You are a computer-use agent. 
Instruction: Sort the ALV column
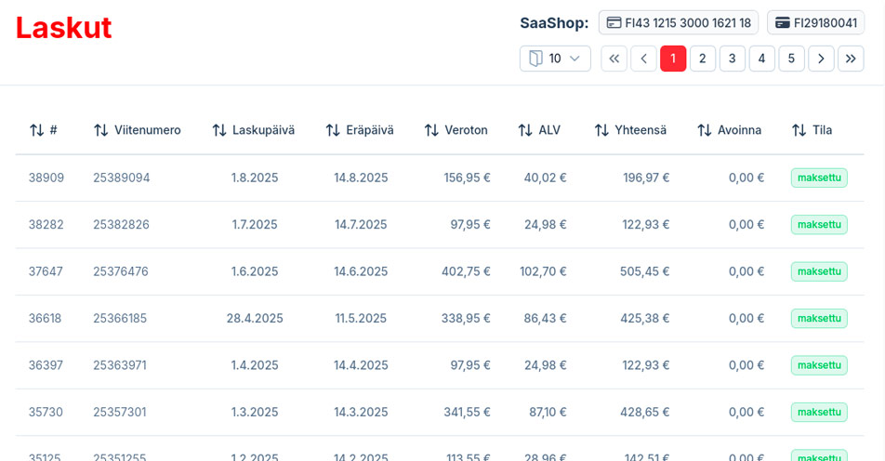point(525,130)
